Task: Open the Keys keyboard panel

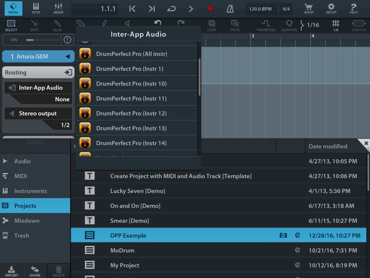Action: pos(36,8)
